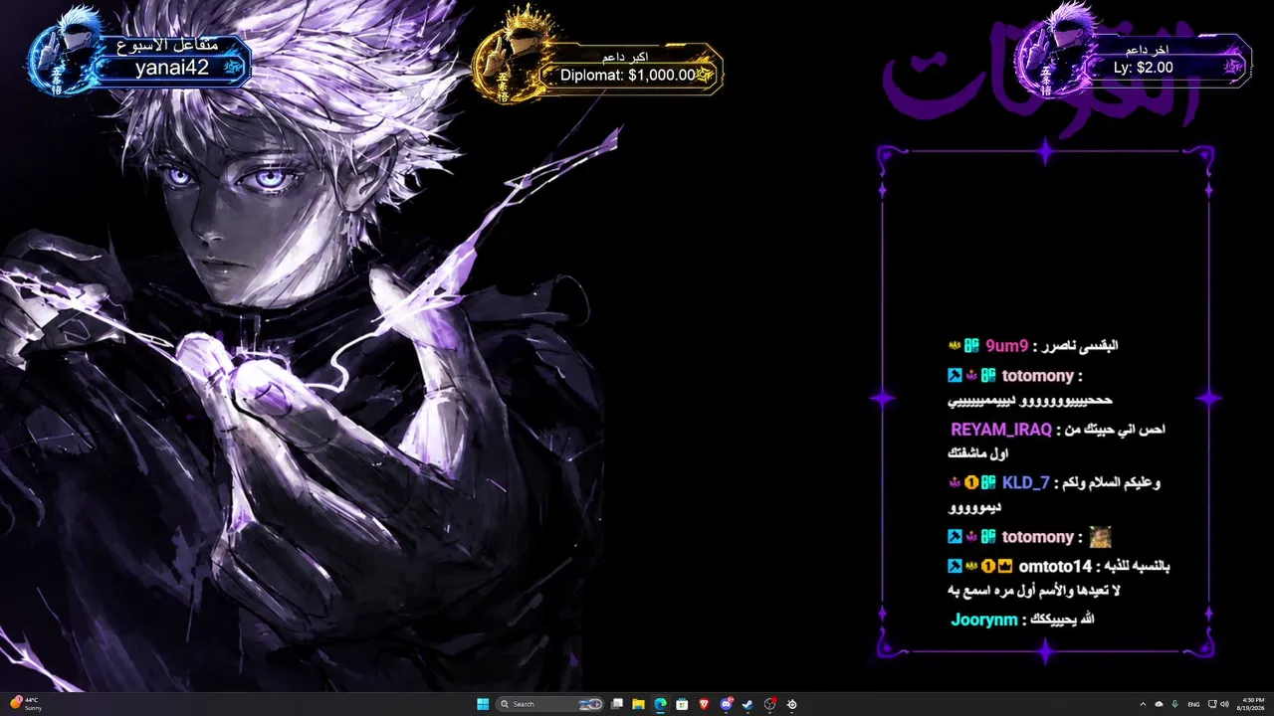
Task: Launch File Explorer from the taskbar
Action: pos(638,704)
